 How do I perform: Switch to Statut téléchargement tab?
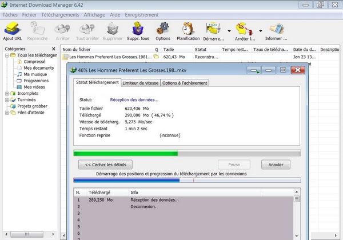click(x=97, y=82)
